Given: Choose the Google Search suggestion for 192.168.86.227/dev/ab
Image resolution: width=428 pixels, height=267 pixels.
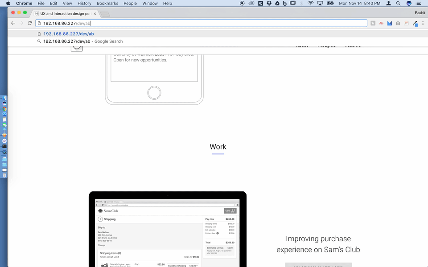Looking at the screenshot, I should point(83,41).
